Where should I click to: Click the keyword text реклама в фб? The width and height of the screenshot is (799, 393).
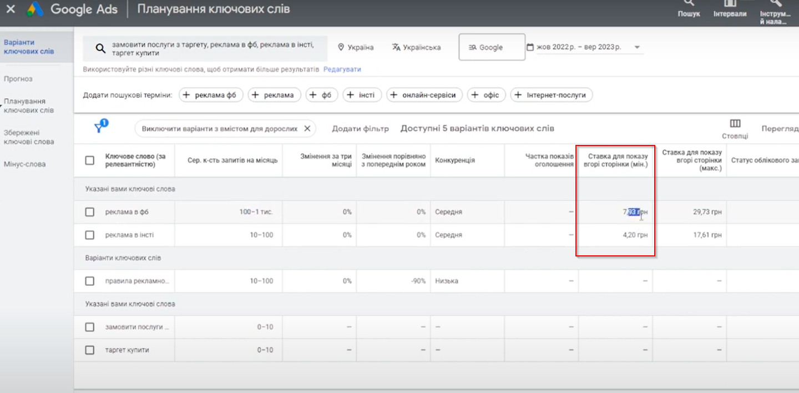127,212
